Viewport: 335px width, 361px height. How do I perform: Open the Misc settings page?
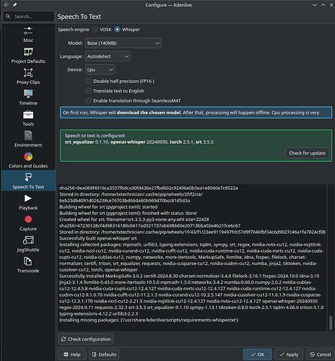(28, 35)
